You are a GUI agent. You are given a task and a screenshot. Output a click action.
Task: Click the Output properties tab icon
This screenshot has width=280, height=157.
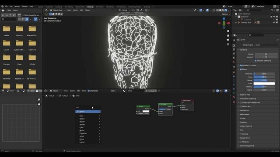[234, 50]
